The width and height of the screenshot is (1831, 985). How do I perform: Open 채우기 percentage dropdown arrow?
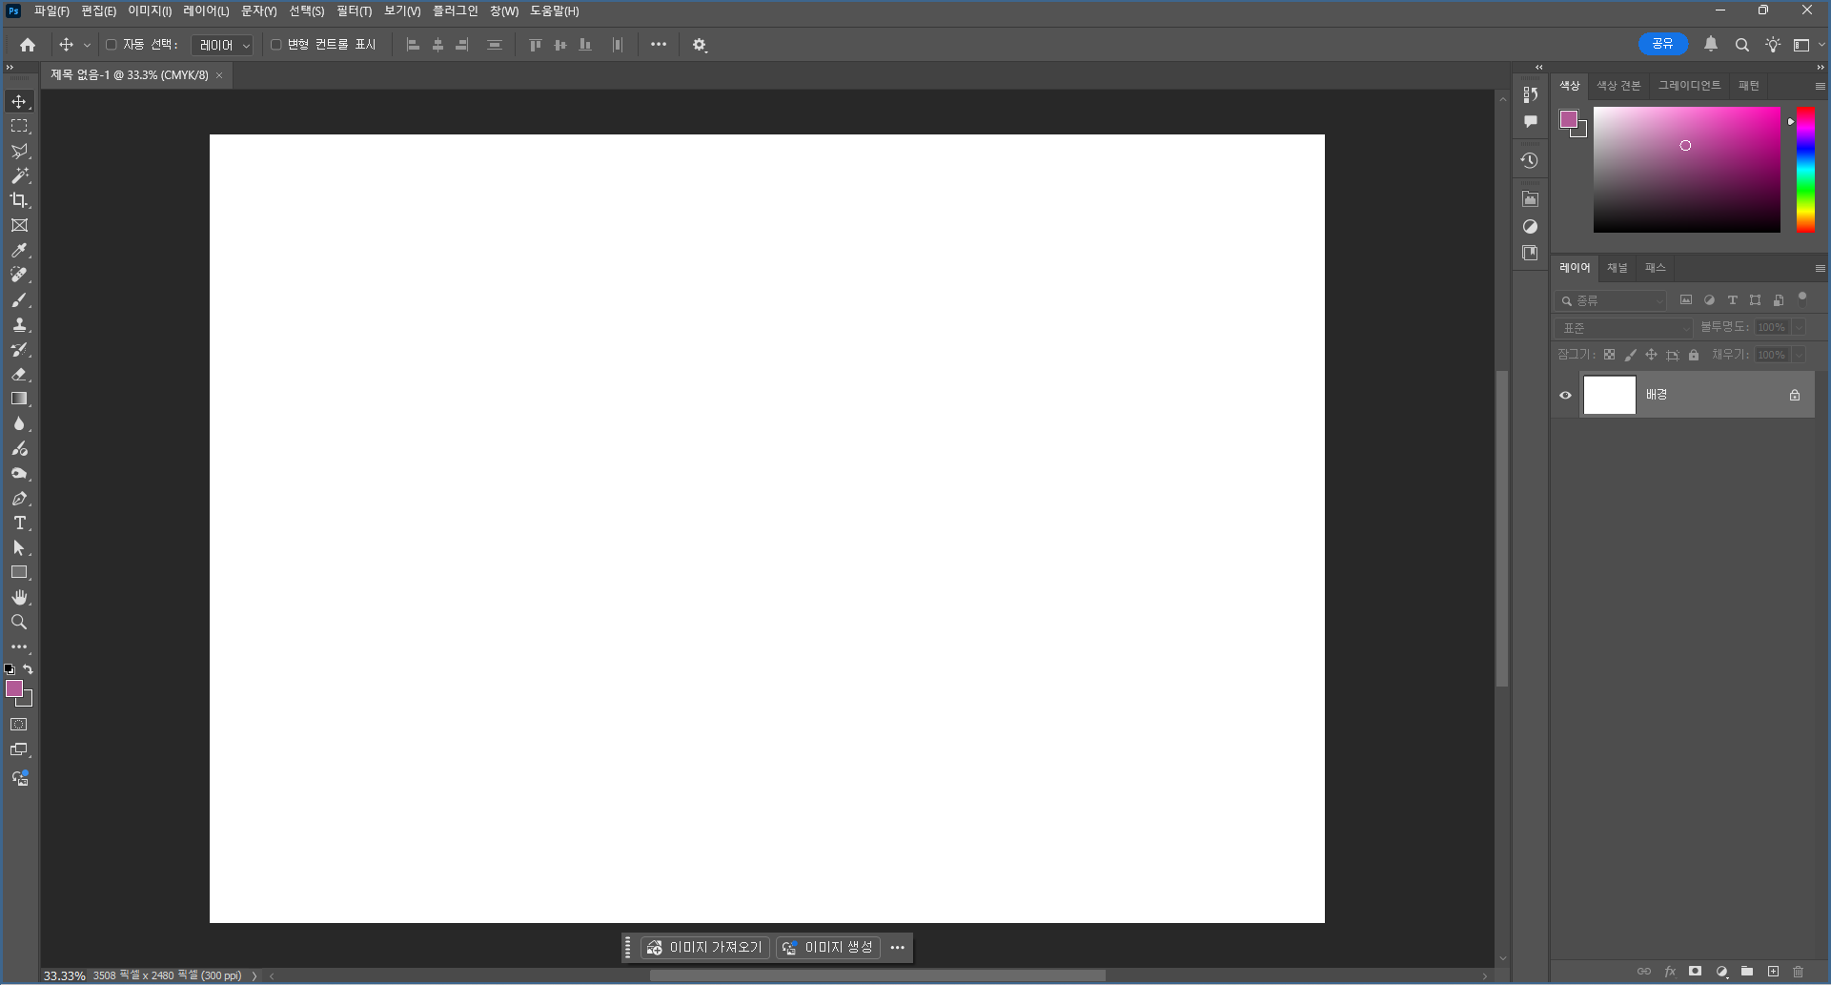(x=1799, y=355)
